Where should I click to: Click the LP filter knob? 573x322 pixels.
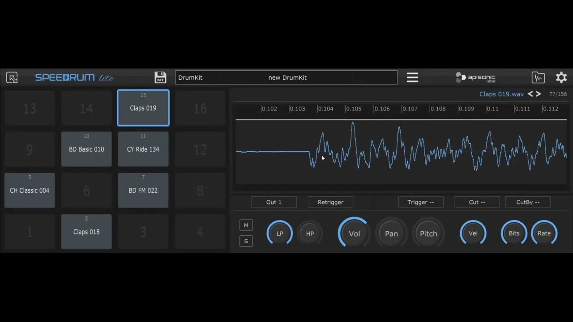pyautogui.click(x=280, y=233)
